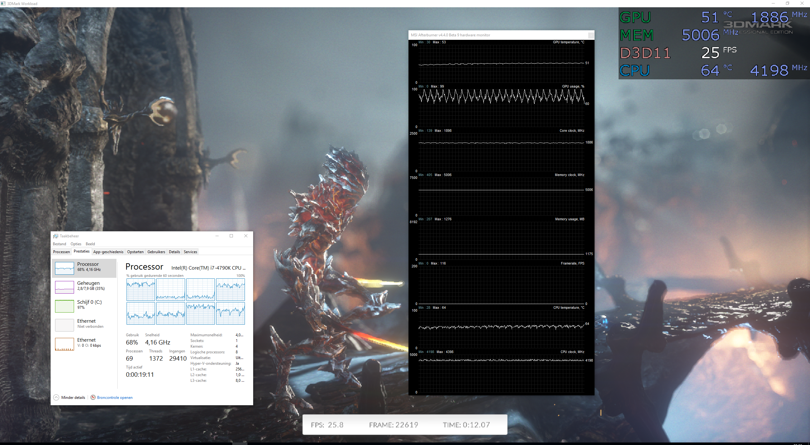Select the active Ethernet orange graph thumbnail

[x=65, y=344]
